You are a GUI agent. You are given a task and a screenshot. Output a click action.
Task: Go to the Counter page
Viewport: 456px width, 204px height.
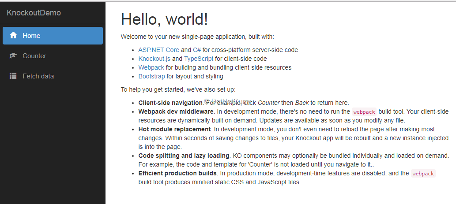click(53, 56)
